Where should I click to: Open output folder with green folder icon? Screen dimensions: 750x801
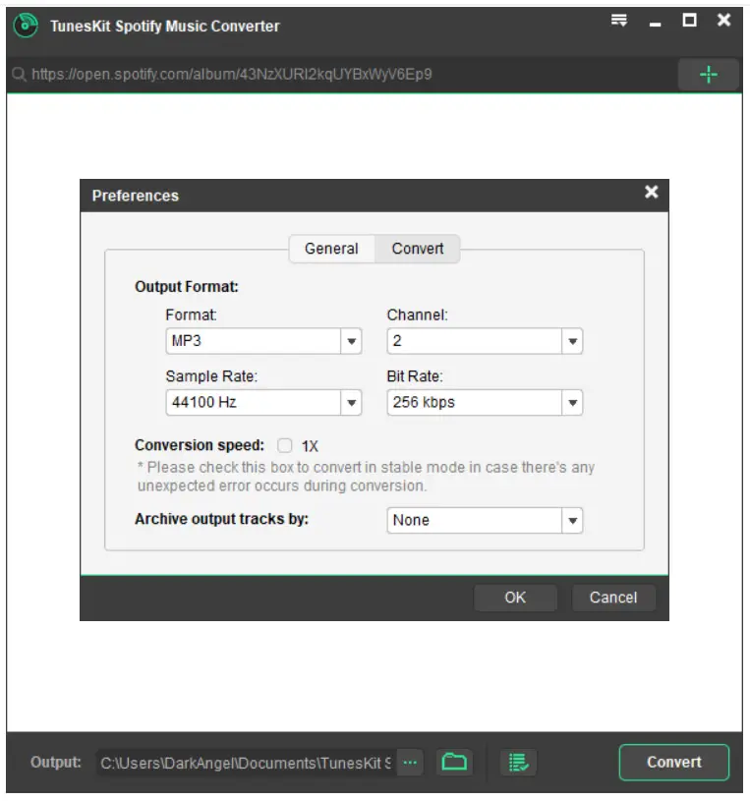point(454,762)
